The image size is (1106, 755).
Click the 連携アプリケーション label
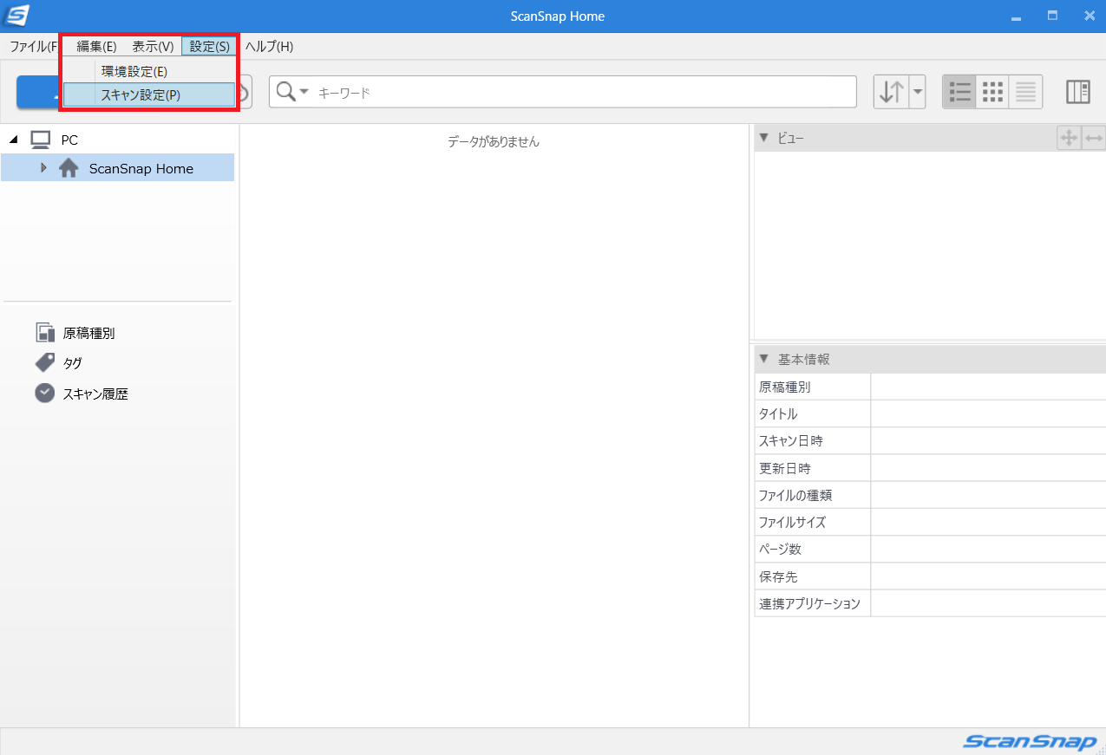click(x=809, y=603)
